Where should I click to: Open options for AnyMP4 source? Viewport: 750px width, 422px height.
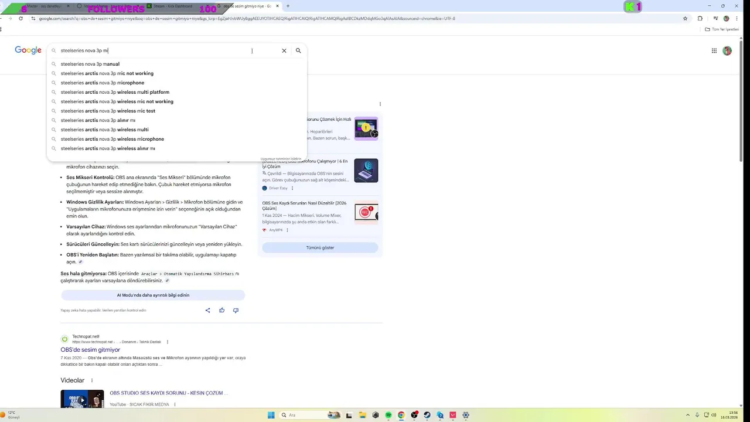287,230
